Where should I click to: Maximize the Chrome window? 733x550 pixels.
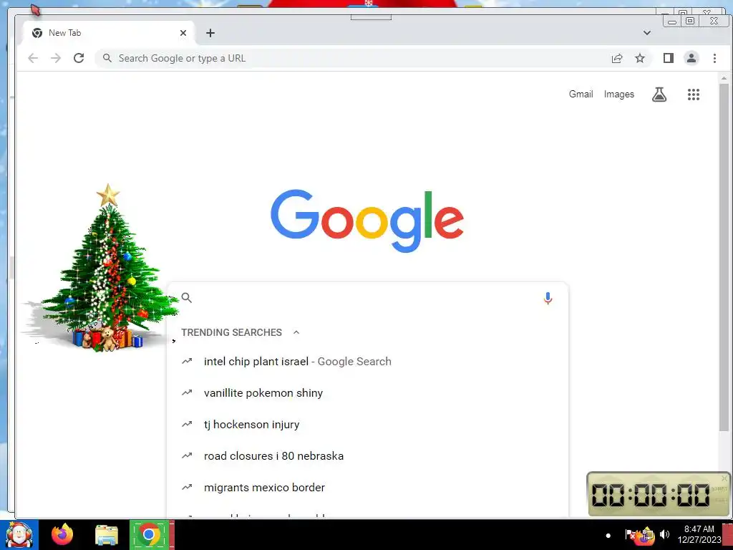tap(690, 21)
